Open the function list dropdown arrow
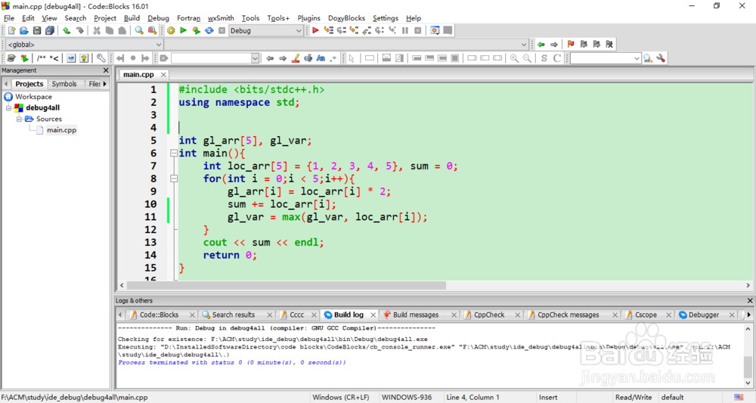This screenshot has height=403, width=756. click(524, 45)
